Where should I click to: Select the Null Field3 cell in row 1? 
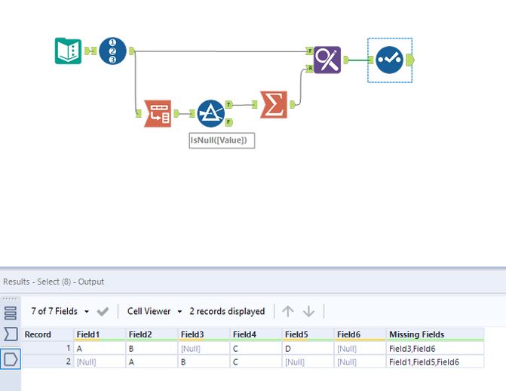click(204, 349)
